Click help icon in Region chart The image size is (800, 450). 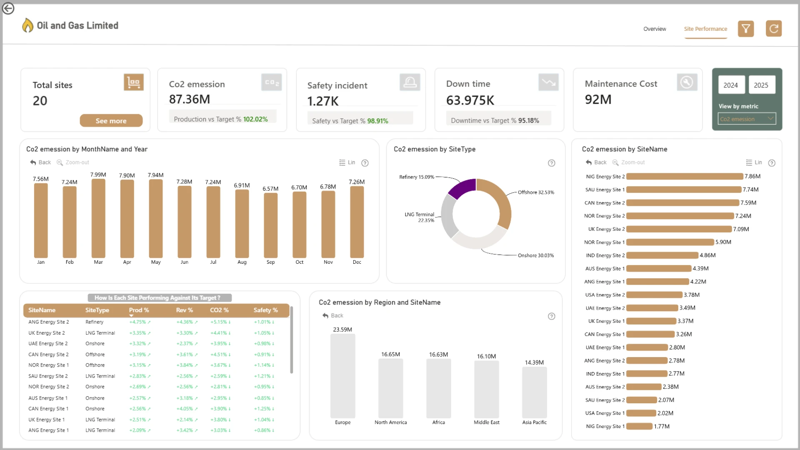[x=551, y=316]
